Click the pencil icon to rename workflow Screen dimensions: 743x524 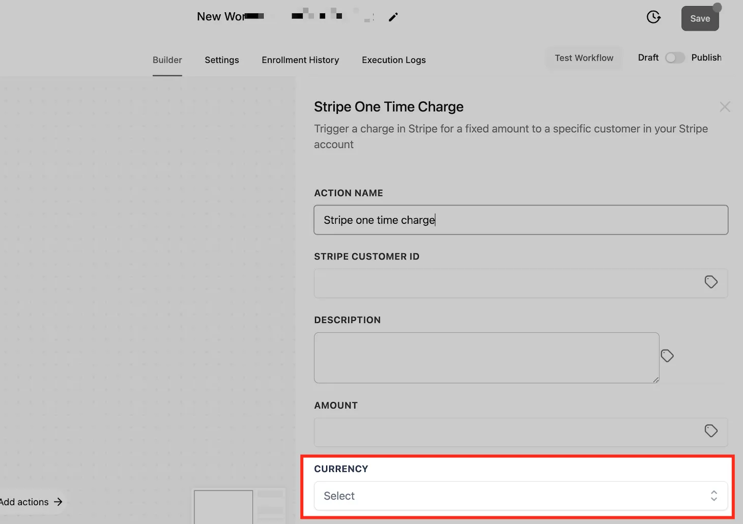pyautogui.click(x=393, y=17)
